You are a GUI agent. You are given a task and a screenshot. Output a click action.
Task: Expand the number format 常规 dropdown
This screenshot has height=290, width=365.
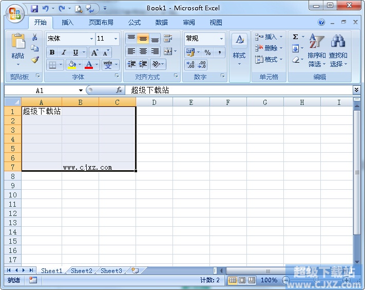point(221,39)
